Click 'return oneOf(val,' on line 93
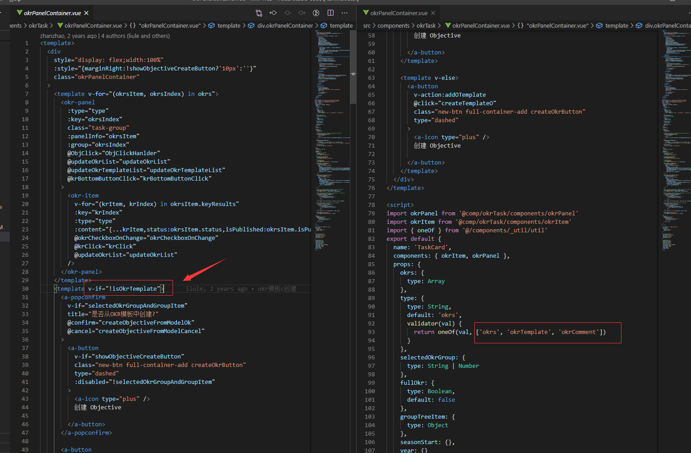 point(443,332)
